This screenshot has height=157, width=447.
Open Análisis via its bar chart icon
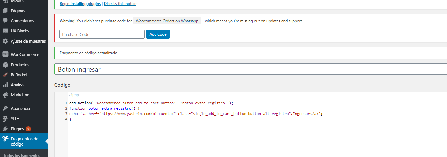(5, 85)
